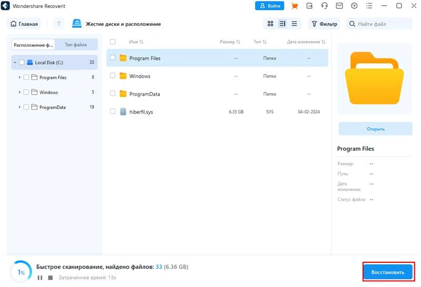
Task: Switch to grid thumbnail view
Action: tap(270, 24)
